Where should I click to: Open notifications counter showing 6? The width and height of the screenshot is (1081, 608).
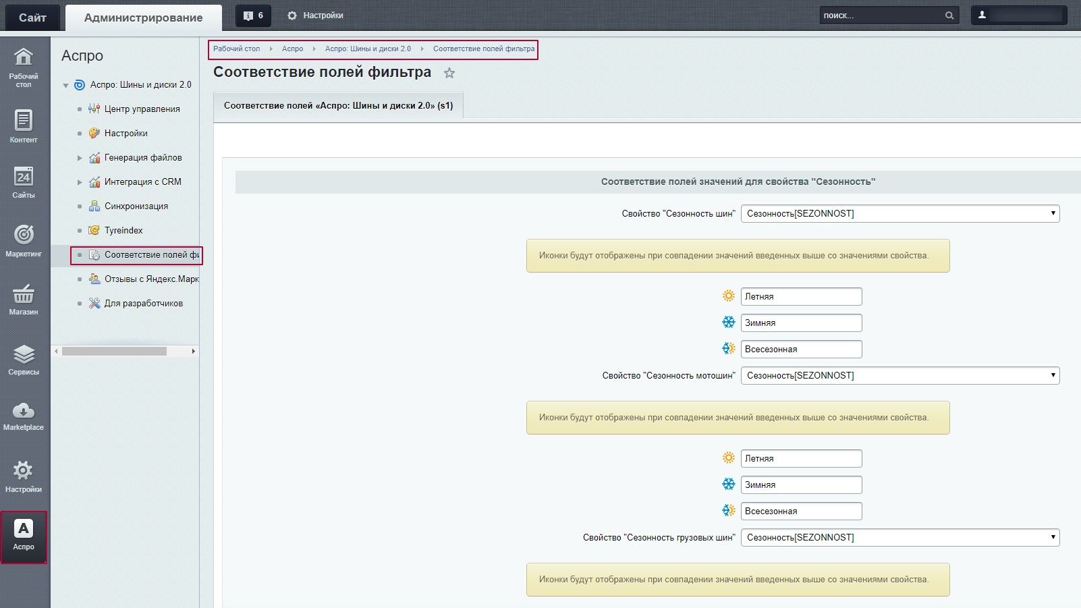253,16
